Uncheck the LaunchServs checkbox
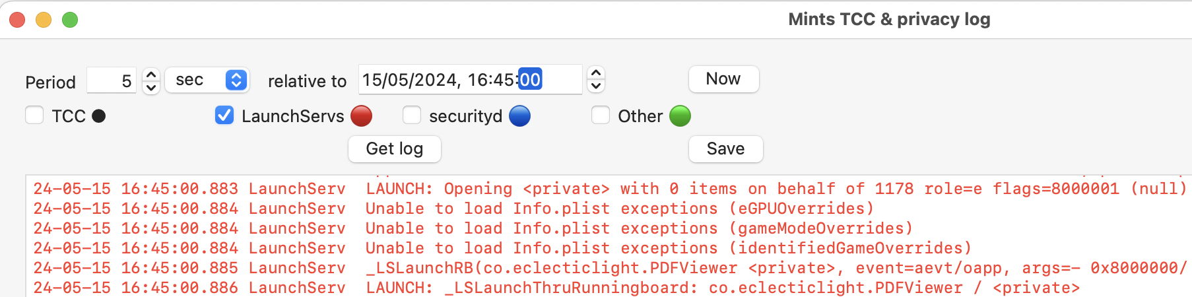Screen dimensions: 1192x297 [x=224, y=115]
